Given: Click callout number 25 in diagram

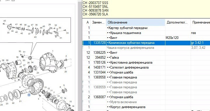Looking at the screenshot, I should [38, 73].
